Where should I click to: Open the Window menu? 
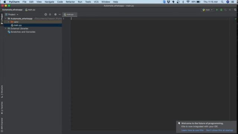point(106,2)
